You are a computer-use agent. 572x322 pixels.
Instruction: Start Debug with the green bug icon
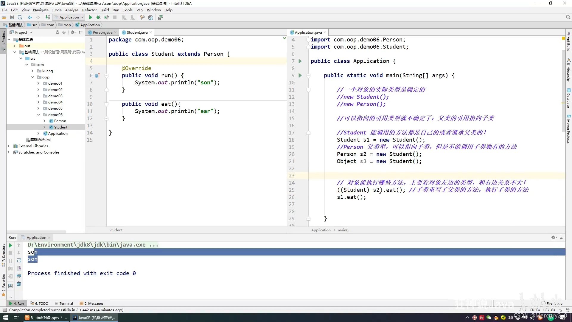tap(98, 17)
